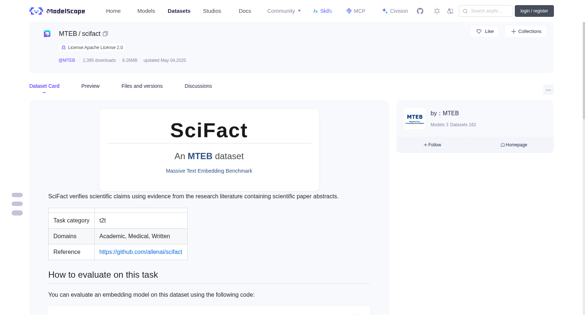Click the login / register button
The width and height of the screenshot is (585, 315).
[x=534, y=11]
